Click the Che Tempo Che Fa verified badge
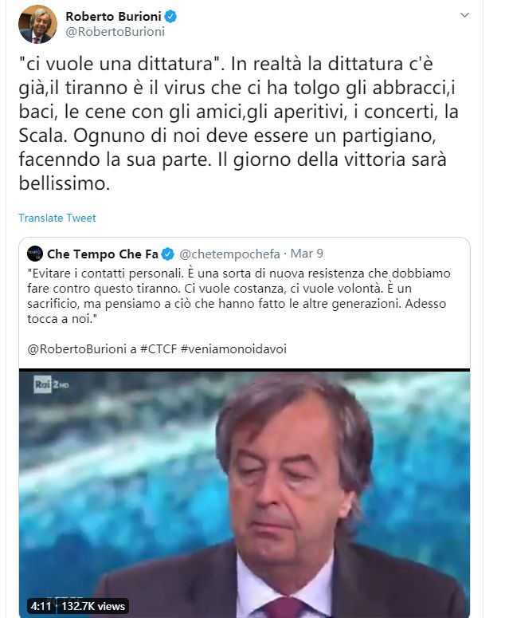The width and height of the screenshot is (505, 618). [x=168, y=254]
